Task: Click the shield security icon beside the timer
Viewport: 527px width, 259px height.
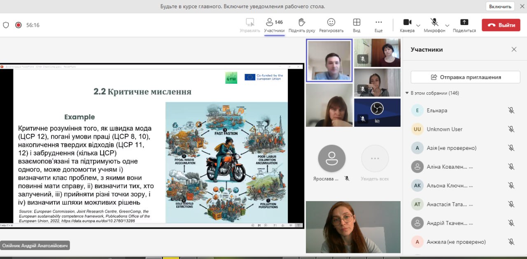Action: 6,25
